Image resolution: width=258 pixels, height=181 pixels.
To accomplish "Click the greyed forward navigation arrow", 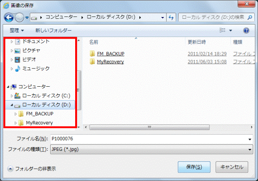I will pos(19,17).
